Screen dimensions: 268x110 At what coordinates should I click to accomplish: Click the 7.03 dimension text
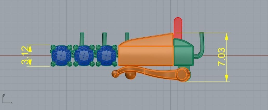[x=222, y=57]
